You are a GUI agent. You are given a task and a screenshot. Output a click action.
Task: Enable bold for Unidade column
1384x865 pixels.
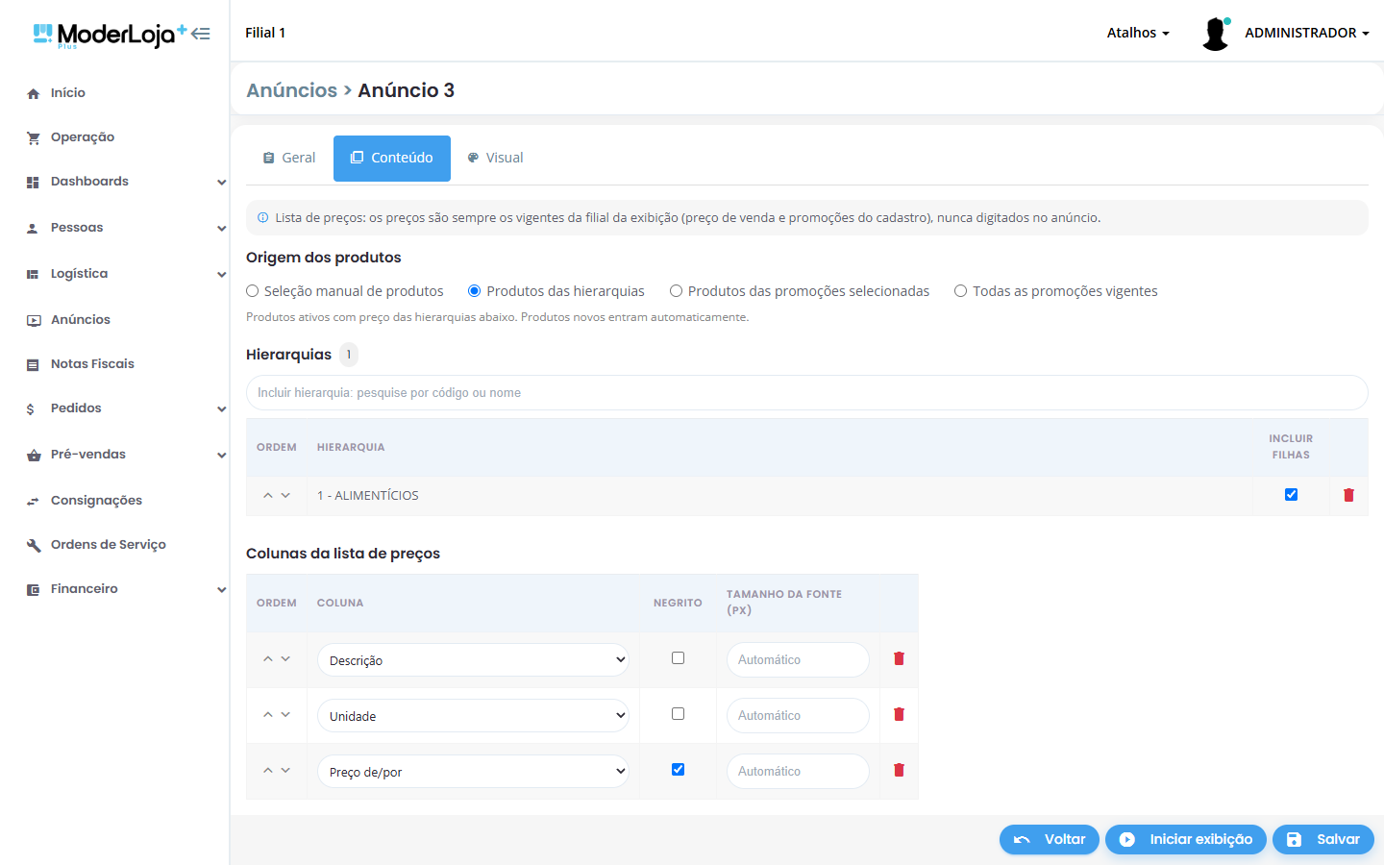(678, 714)
